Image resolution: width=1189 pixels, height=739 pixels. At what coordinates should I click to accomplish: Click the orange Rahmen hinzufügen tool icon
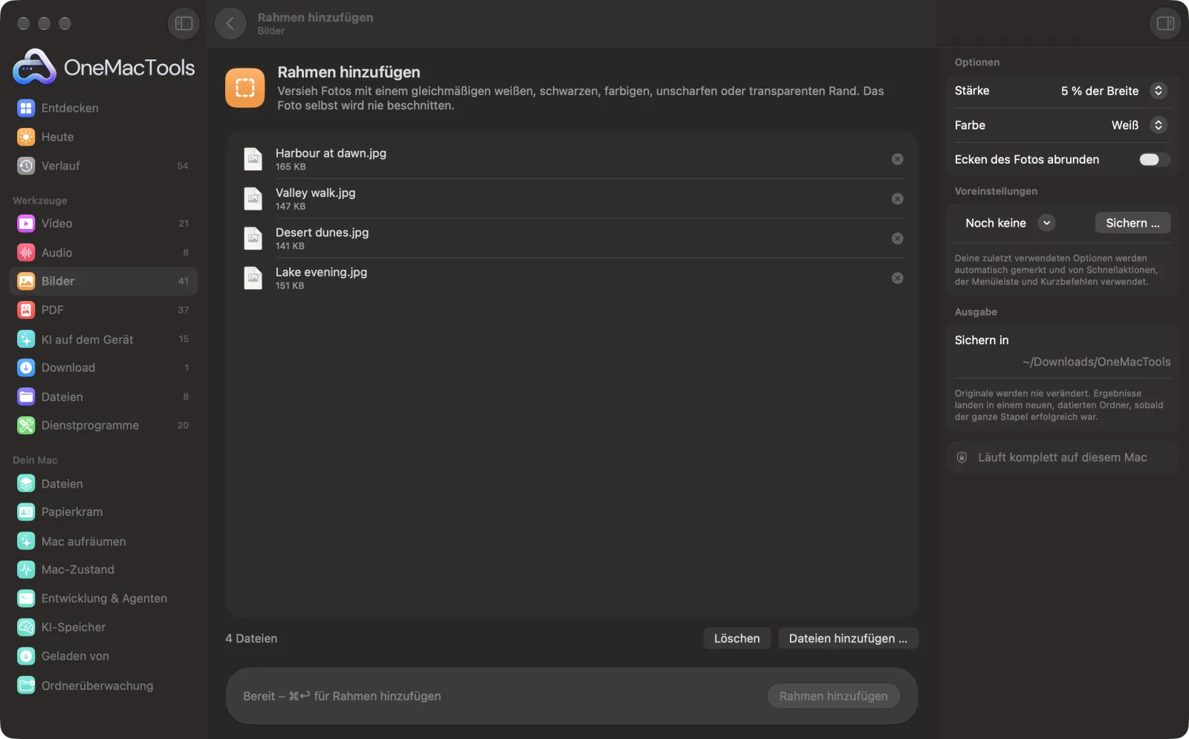tap(245, 88)
